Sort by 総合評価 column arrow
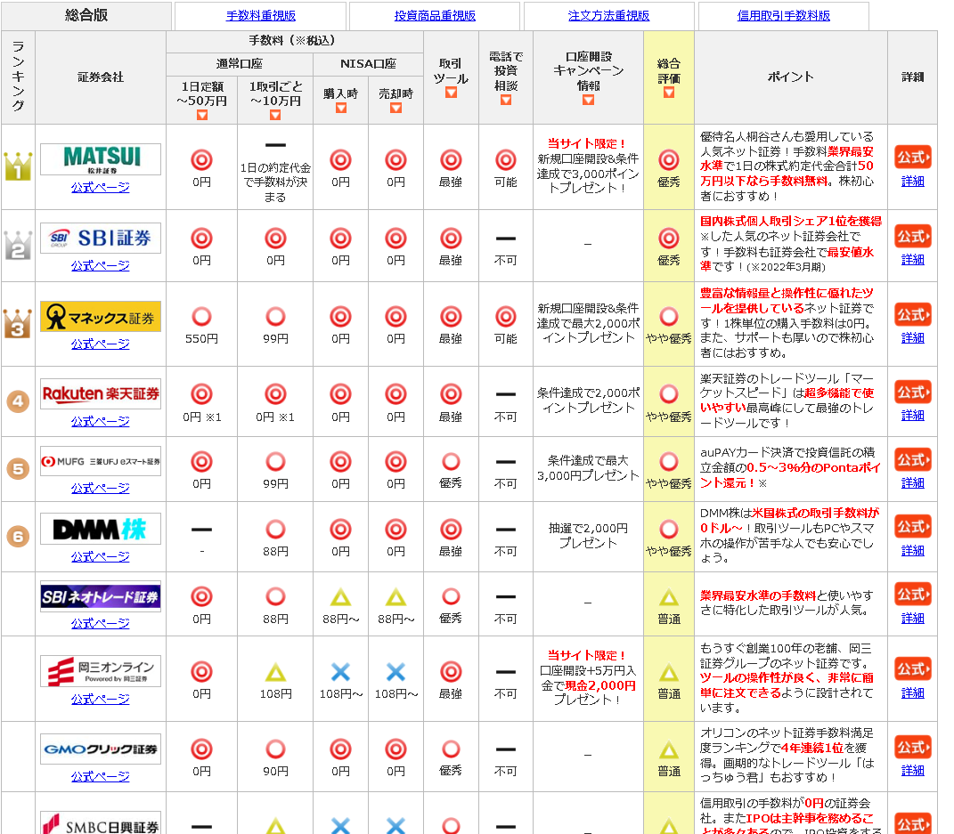Viewport: 954px width, 834px height. coord(669,93)
